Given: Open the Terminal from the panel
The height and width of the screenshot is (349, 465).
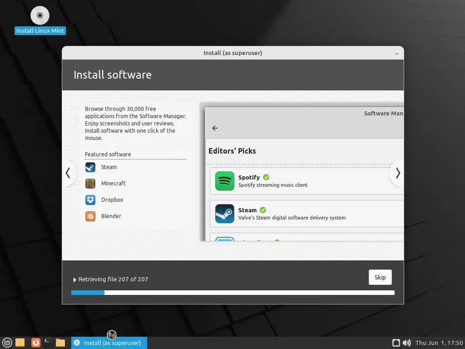Looking at the screenshot, I should tap(48, 343).
